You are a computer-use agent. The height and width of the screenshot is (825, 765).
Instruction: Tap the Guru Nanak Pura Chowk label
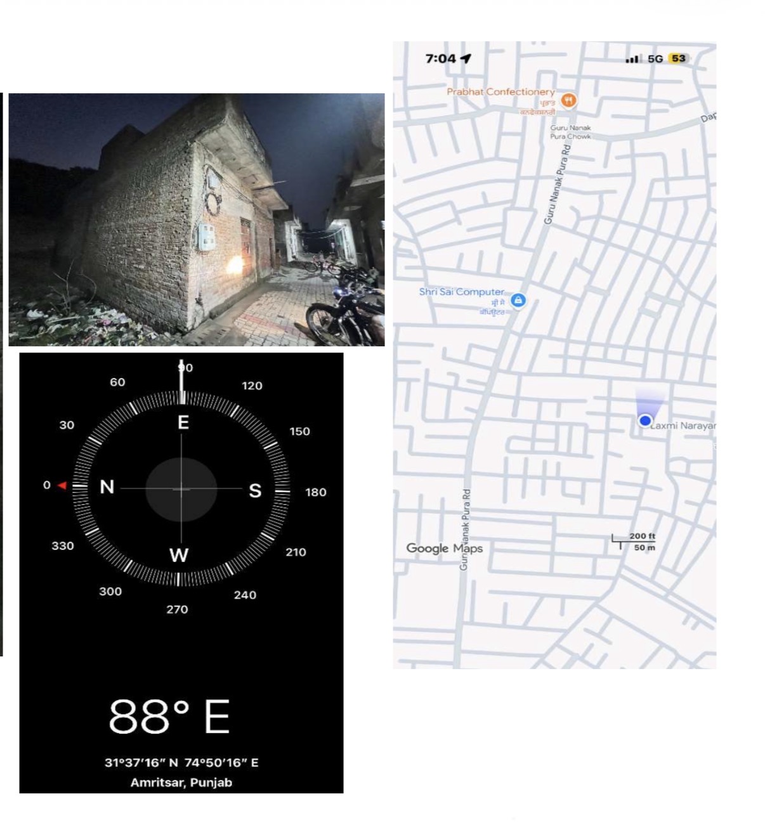point(570,132)
